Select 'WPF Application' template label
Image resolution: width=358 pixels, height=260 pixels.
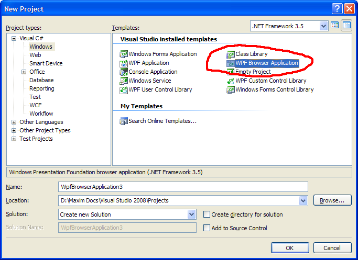coord(149,63)
